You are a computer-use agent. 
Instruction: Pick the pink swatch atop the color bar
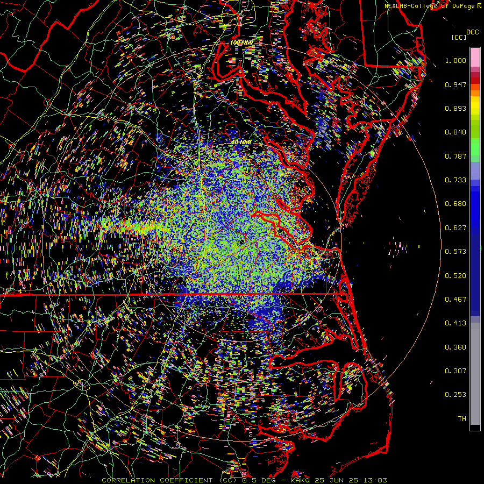pyautogui.click(x=475, y=57)
